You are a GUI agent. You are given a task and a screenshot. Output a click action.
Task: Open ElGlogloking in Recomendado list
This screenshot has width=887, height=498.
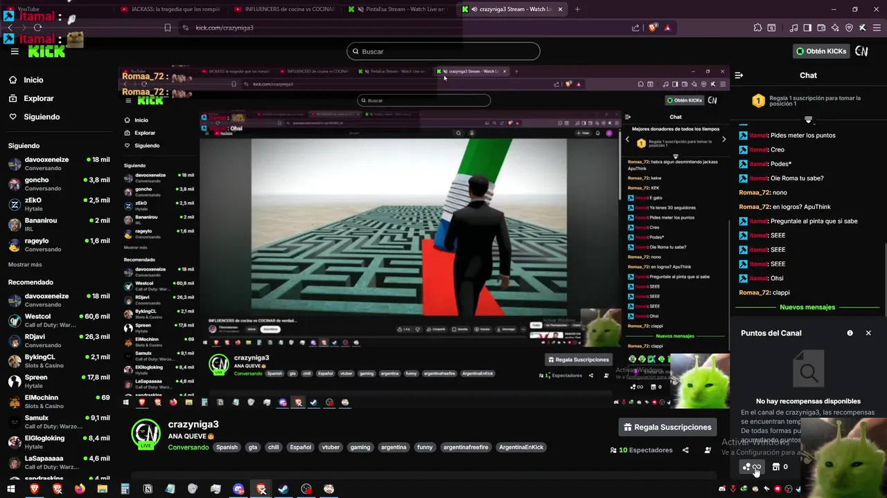point(59,442)
